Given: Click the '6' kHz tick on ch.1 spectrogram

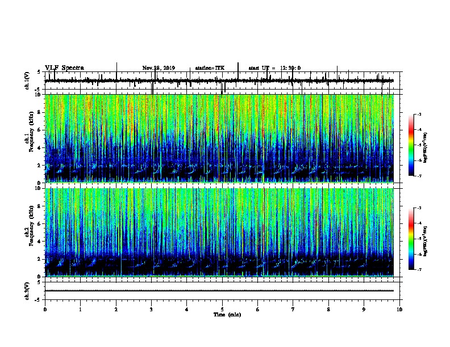Looking at the screenshot, I should [x=40, y=130].
